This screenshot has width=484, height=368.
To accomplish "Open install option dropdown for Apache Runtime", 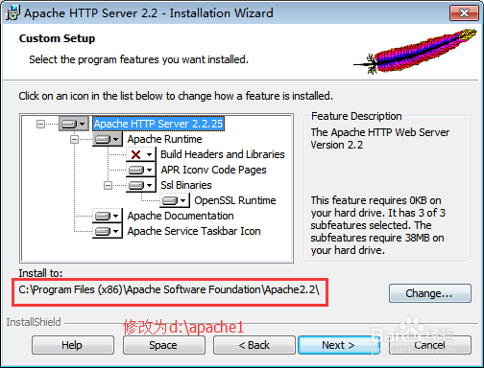I will (x=108, y=139).
